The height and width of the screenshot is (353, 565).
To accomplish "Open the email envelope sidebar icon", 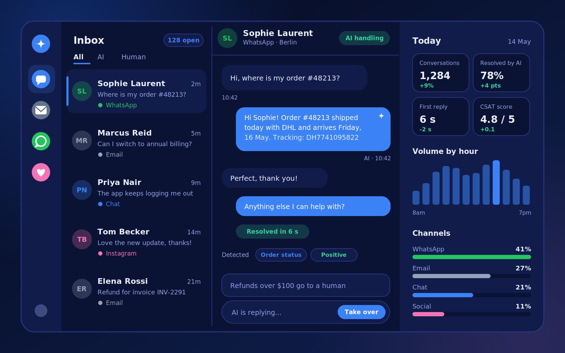I will click(41, 110).
